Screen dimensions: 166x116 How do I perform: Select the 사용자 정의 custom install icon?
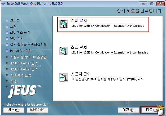pyautogui.click(x=64, y=78)
